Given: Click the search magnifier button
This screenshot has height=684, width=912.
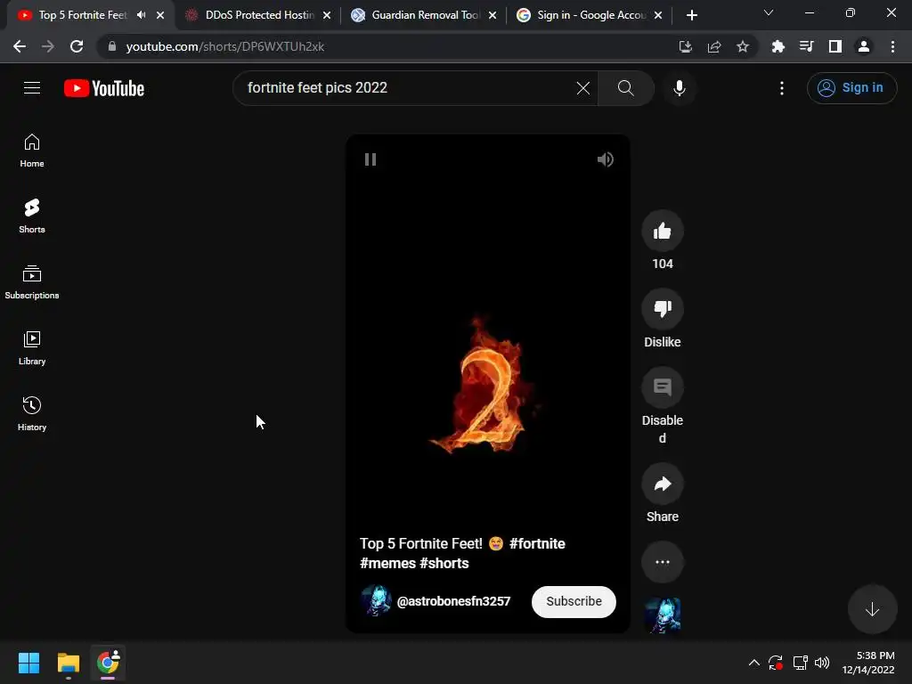Looking at the screenshot, I should (626, 88).
